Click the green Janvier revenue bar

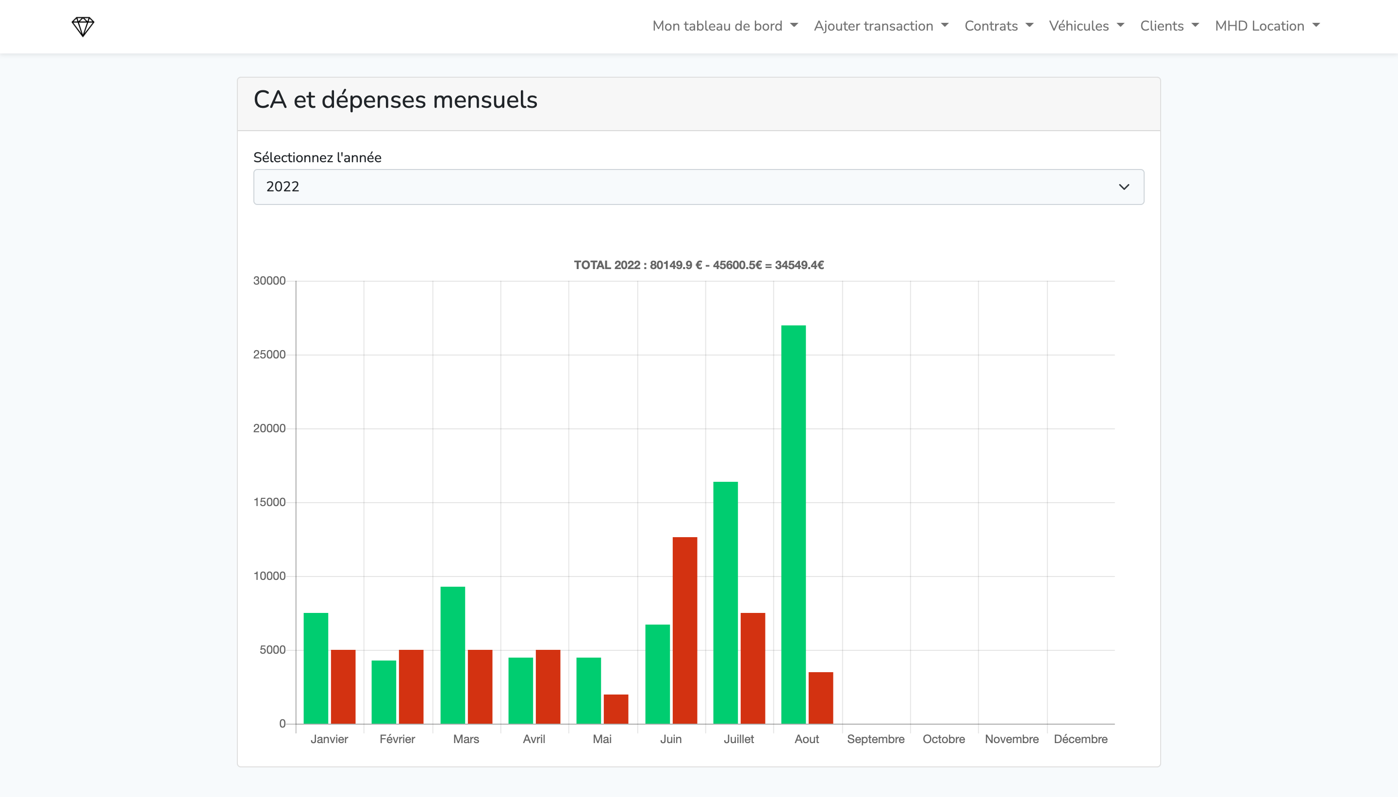click(316, 668)
